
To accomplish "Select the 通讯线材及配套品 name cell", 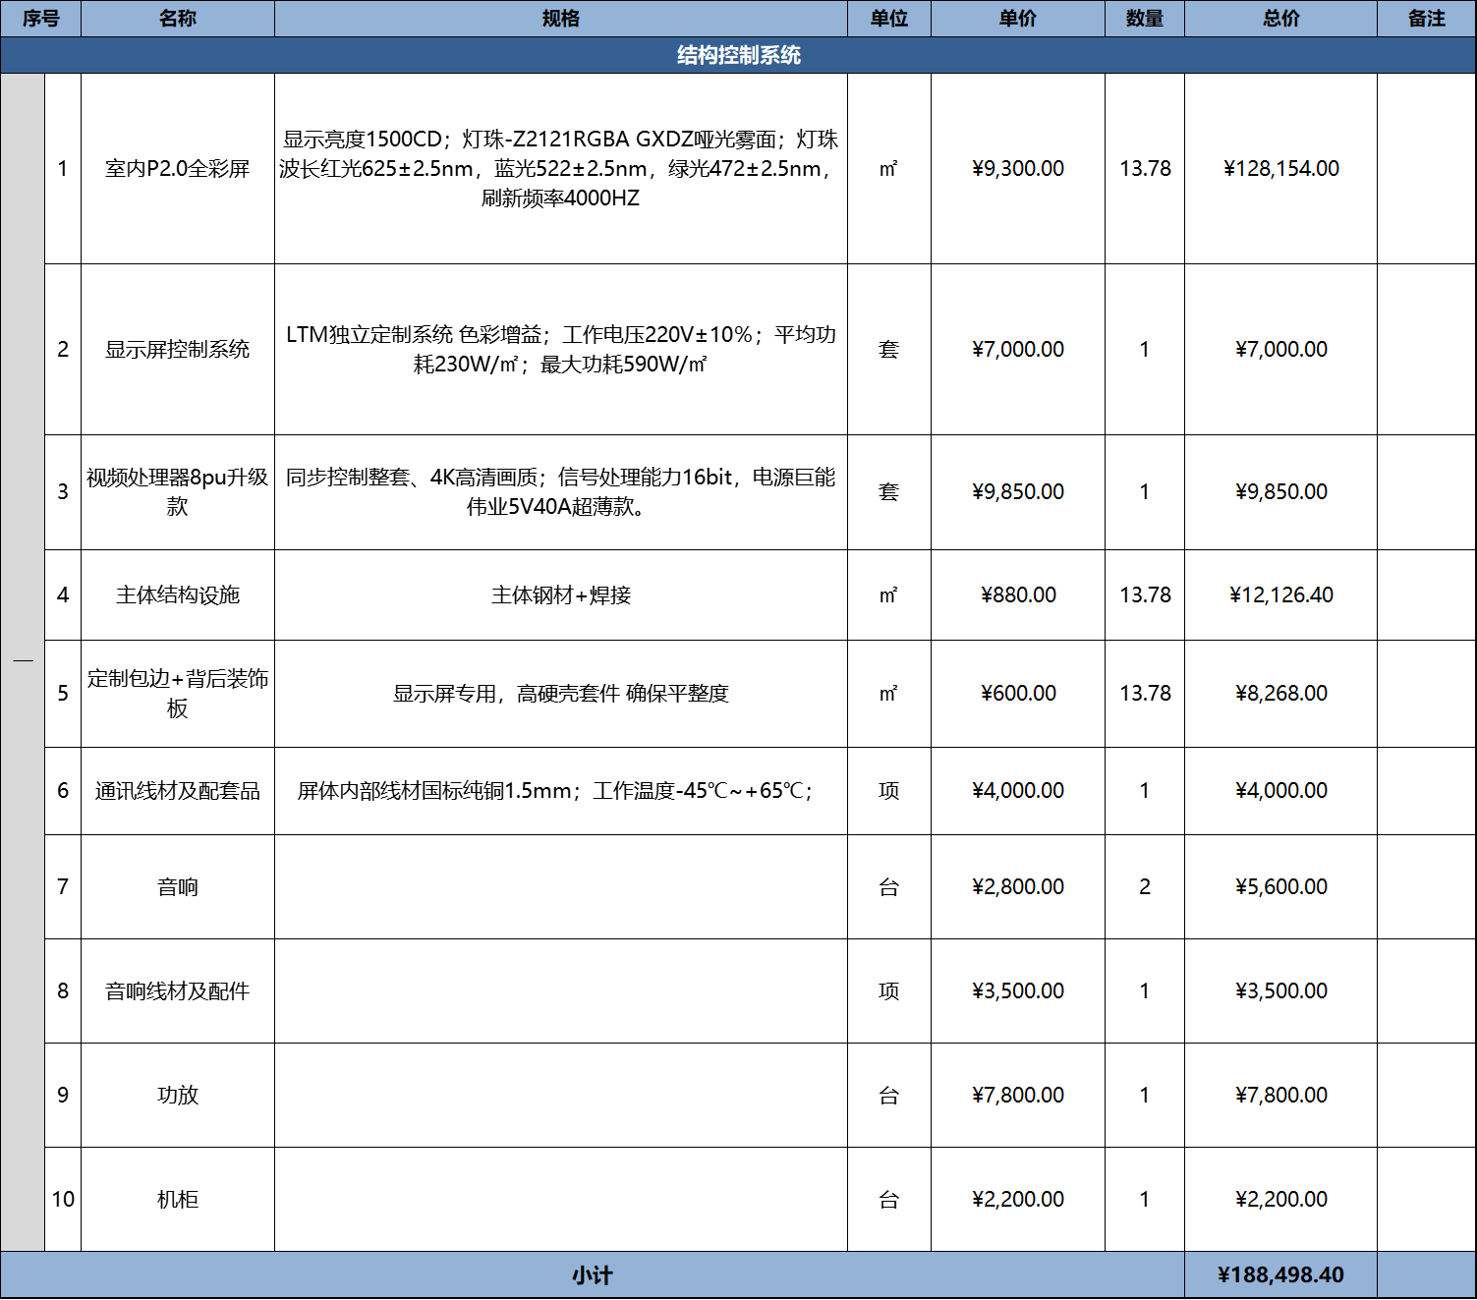I will tap(178, 791).
